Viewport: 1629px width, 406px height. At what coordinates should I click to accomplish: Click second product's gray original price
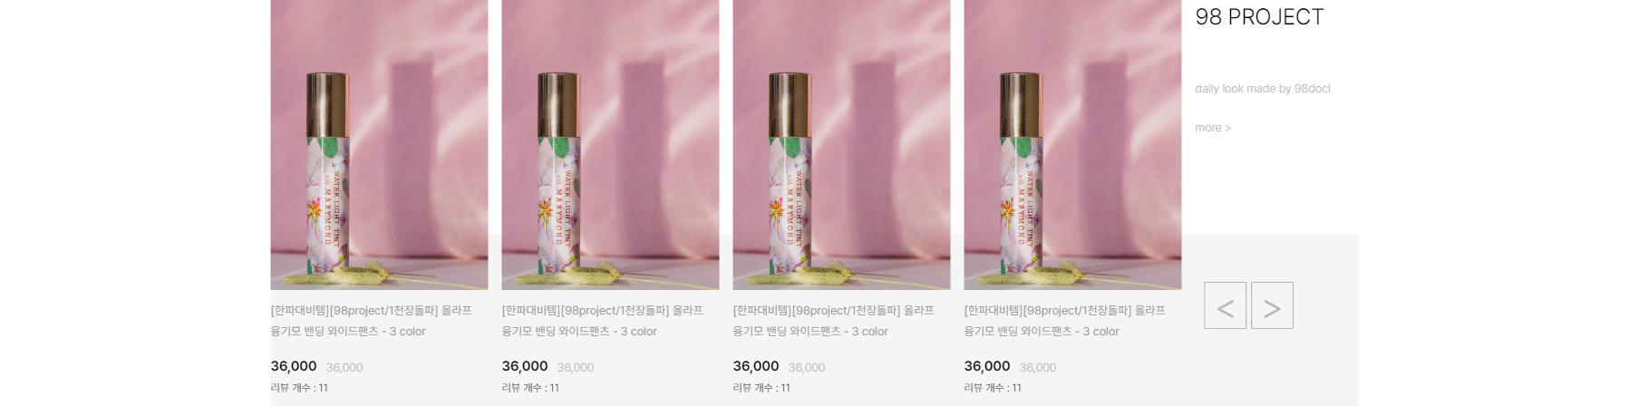click(x=576, y=368)
